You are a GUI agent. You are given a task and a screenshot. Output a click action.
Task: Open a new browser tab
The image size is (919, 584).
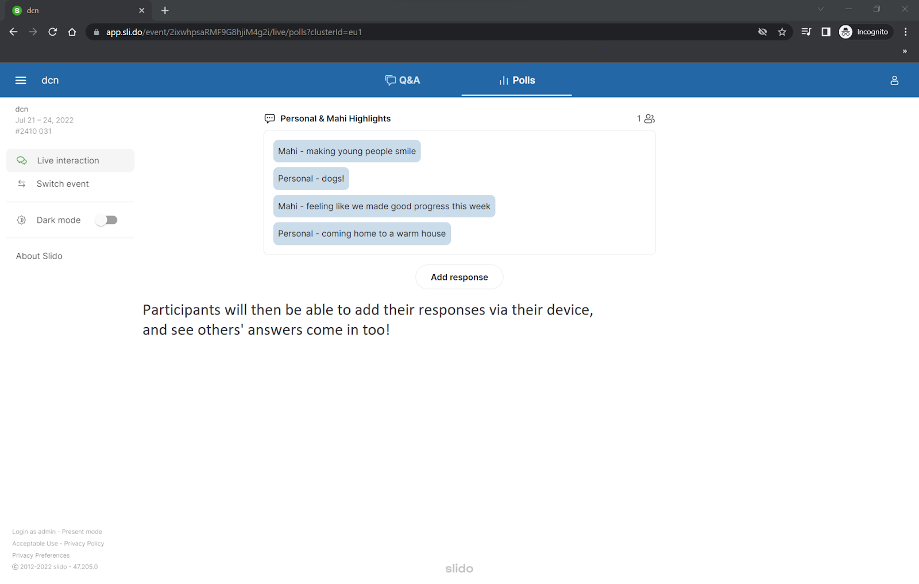click(165, 10)
